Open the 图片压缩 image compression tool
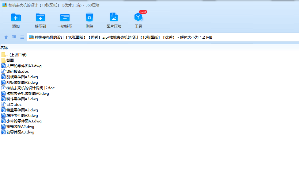This screenshot has height=189, width=299. click(114, 21)
